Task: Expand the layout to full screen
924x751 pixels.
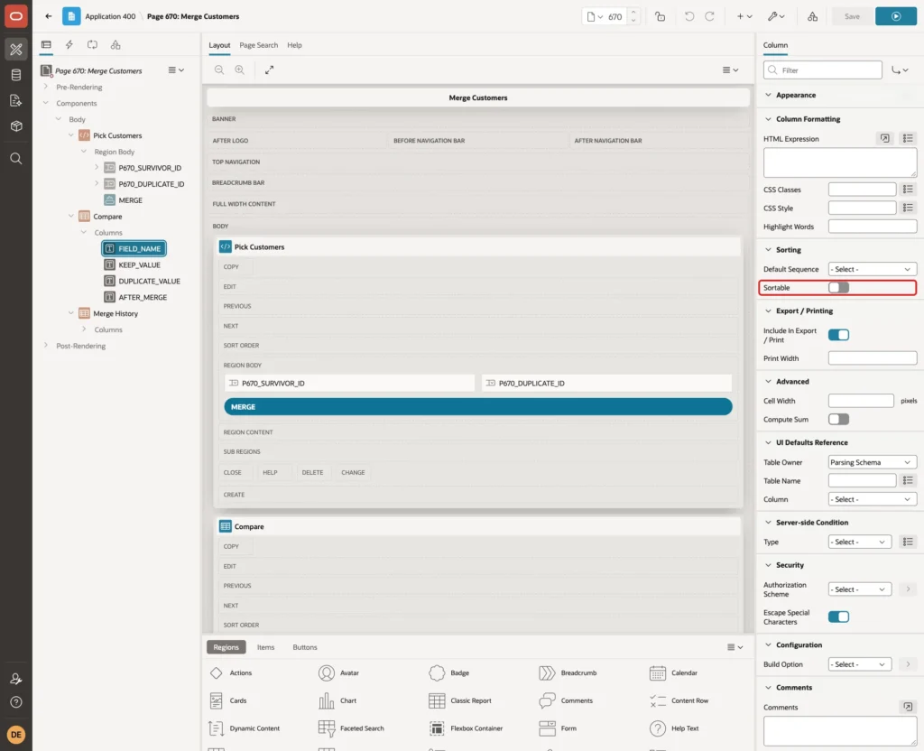Action: [269, 70]
